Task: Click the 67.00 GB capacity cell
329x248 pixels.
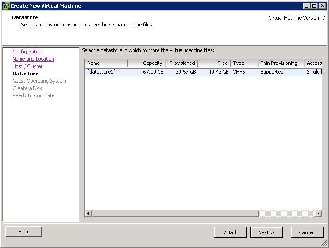Action: point(153,72)
